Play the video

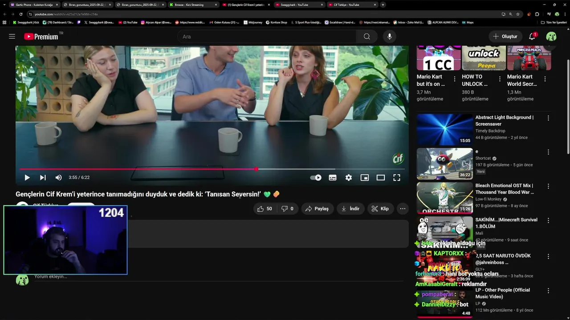[27, 177]
